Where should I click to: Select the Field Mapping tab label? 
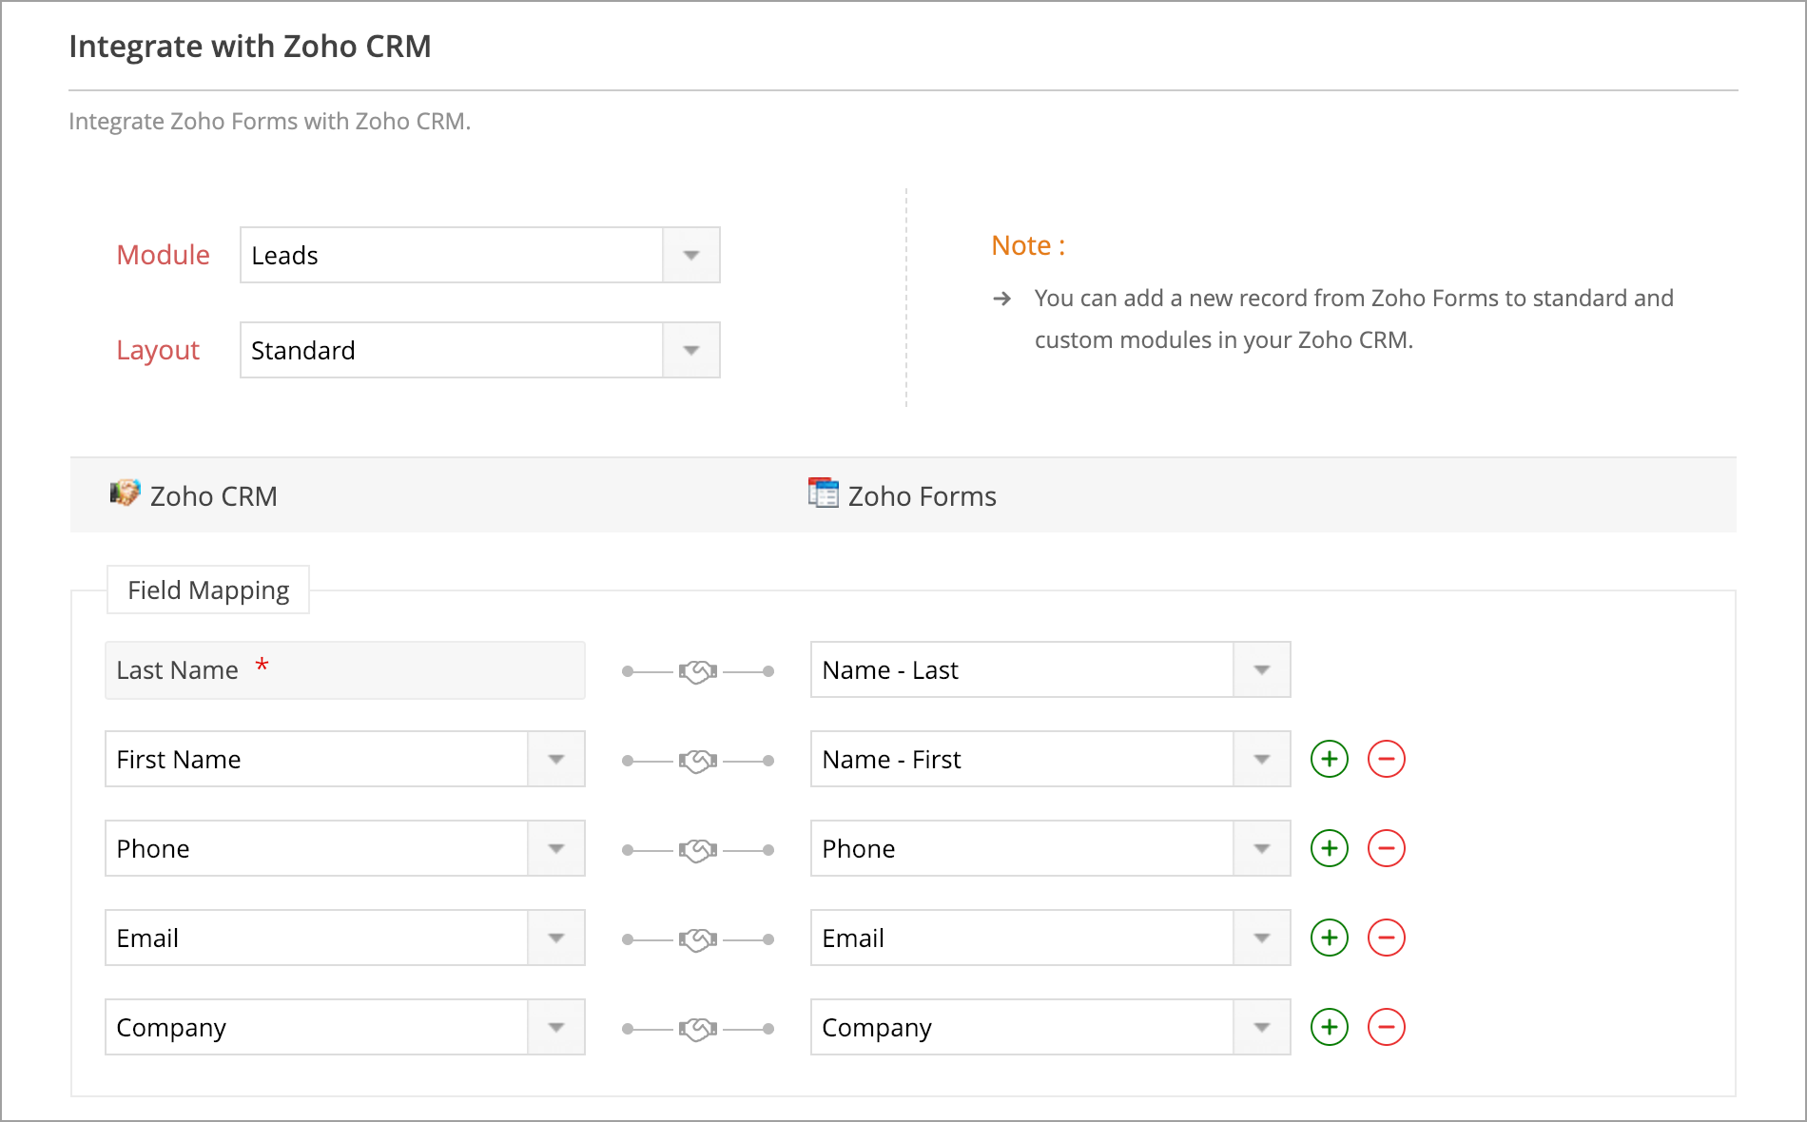(x=208, y=590)
